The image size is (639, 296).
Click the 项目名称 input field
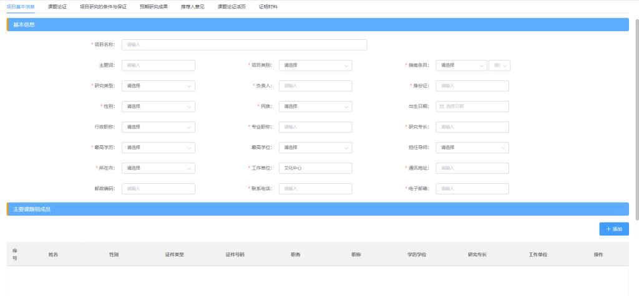point(244,45)
